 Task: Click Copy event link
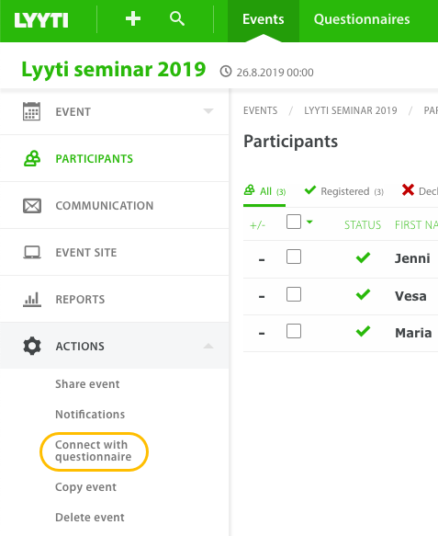click(85, 487)
